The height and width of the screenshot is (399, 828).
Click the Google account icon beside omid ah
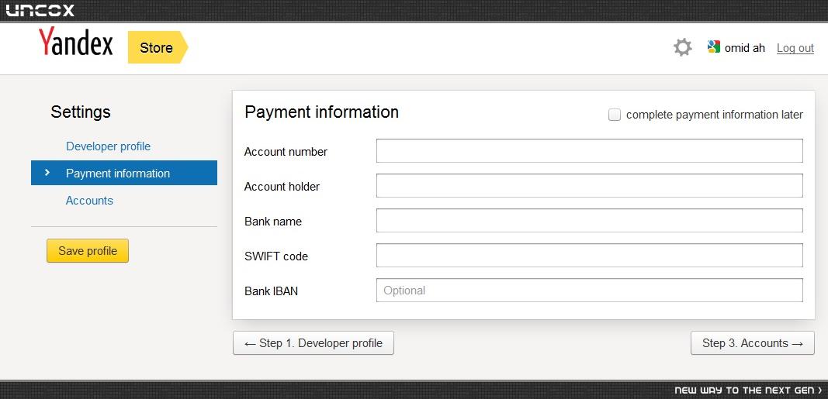coord(713,47)
